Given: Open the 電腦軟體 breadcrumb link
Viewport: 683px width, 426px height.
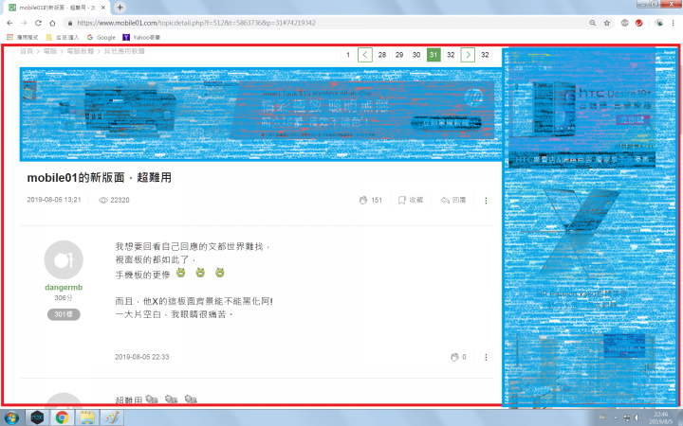Looking at the screenshot, I should click(81, 51).
